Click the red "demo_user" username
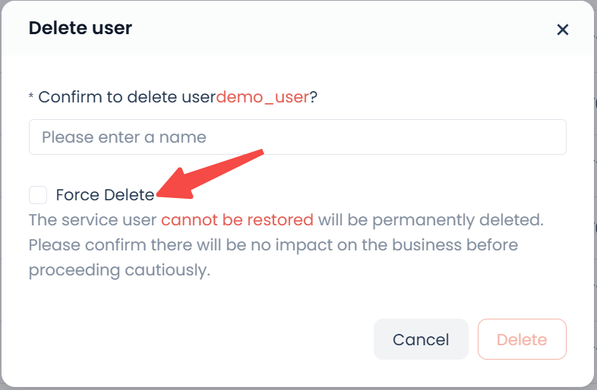 pos(263,97)
